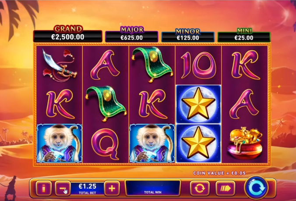The height and width of the screenshot is (201, 296).
Task: Click the bottom-row gold star symbol
Action: [x=198, y=143]
